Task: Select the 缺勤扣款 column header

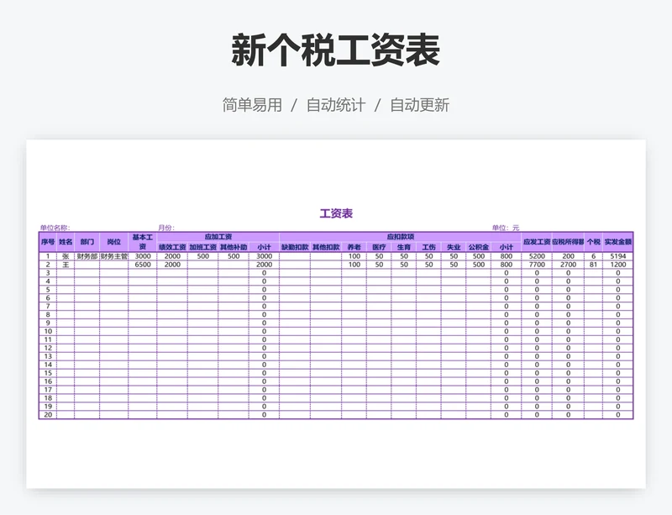Action: [295, 247]
